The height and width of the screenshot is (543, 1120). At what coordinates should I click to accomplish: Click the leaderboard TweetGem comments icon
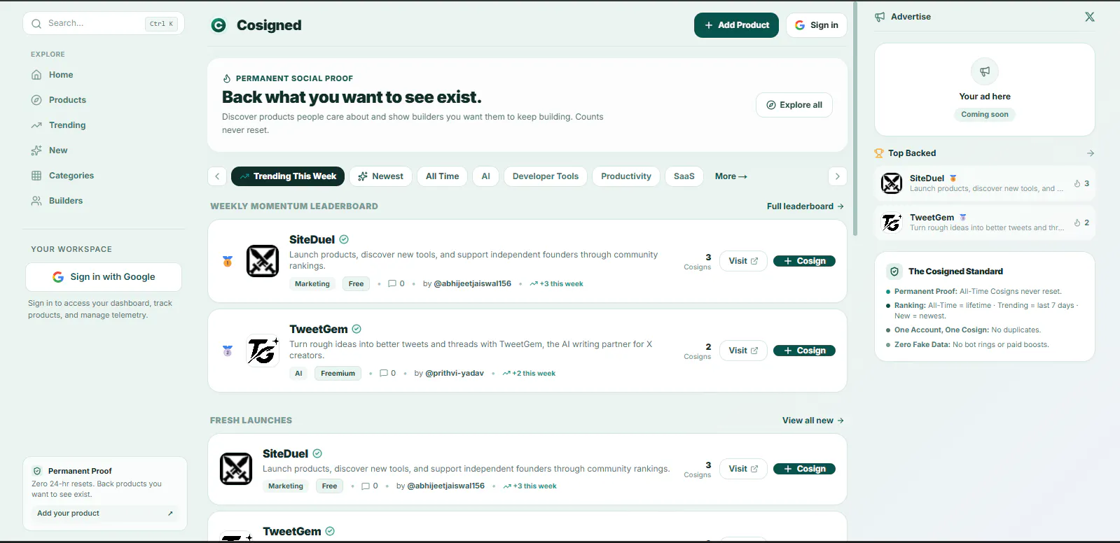click(384, 374)
